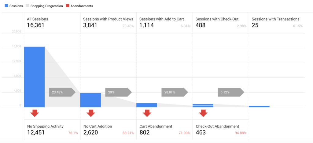Click the 5.12% progression arrow badge
The image size is (313, 143).
[231, 92]
